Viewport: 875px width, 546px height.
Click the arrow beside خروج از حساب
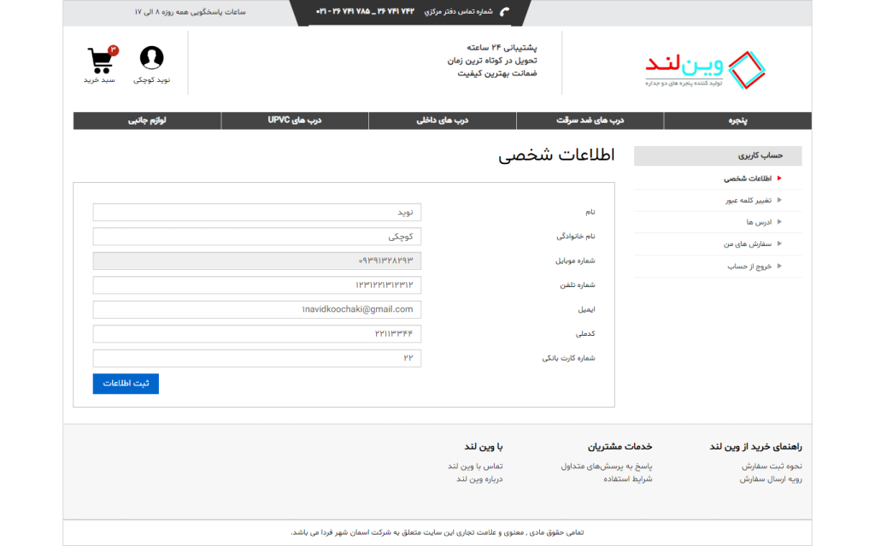(779, 266)
